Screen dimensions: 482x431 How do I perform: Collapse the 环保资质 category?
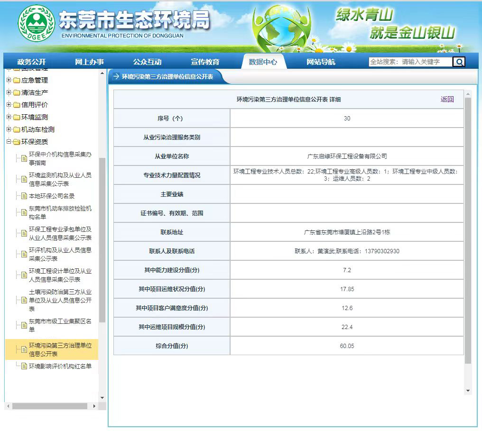(x=9, y=142)
